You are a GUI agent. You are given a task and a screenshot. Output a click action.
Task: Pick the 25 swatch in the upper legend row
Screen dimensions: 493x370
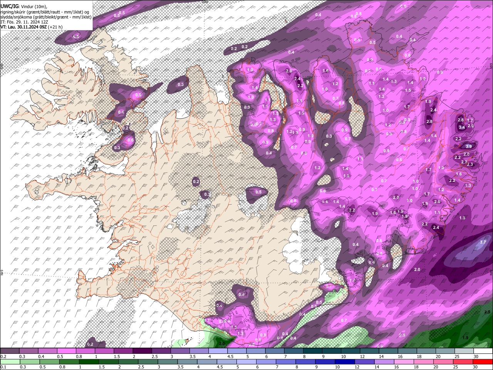tap(464, 351)
